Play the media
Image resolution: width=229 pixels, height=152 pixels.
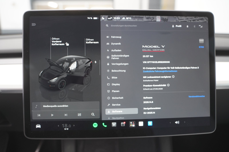click(52, 115)
